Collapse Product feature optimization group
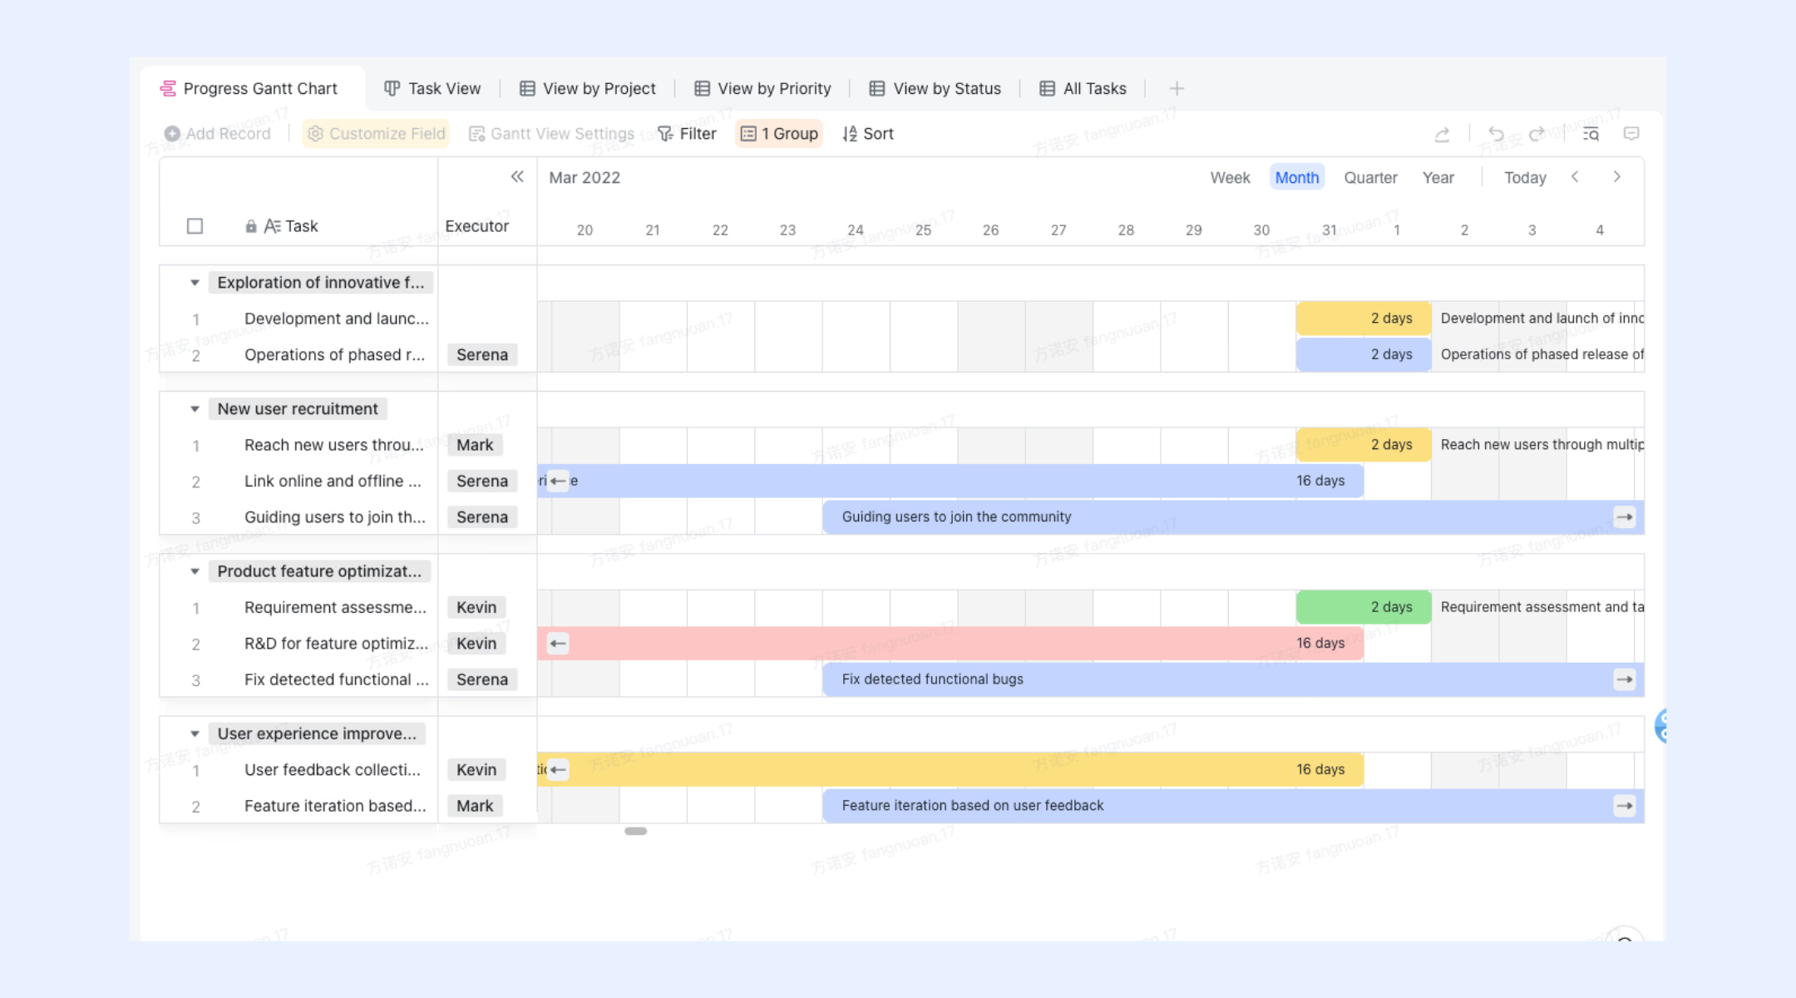1796x998 pixels. click(x=194, y=571)
